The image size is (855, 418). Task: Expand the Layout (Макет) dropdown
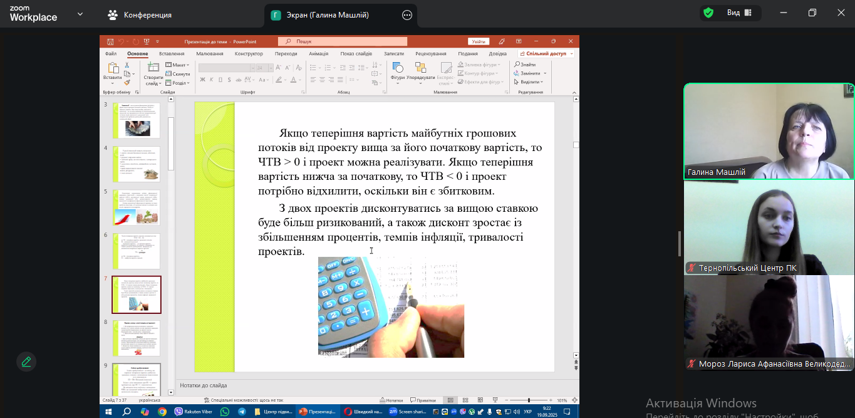click(177, 65)
